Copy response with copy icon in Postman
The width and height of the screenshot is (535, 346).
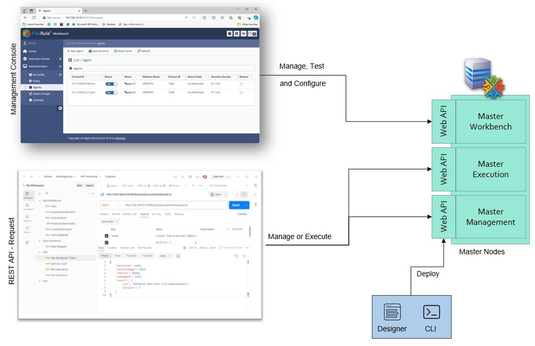[x=236, y=256]
